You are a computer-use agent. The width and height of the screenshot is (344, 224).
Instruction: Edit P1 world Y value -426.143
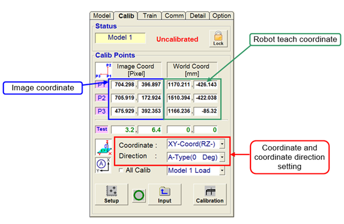click(206, 85)
